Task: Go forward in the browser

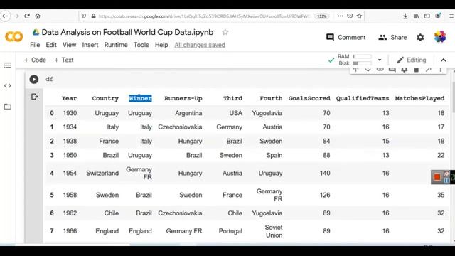Action: (x=16, y=16)
